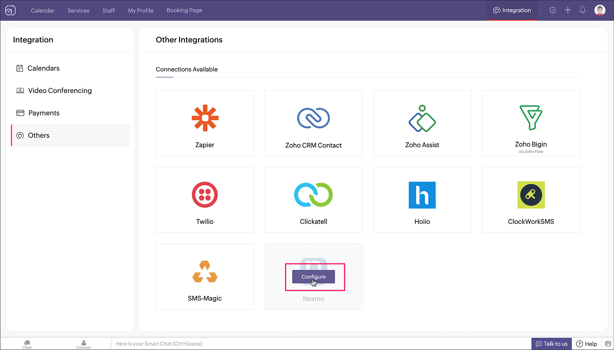Click the Calendars calendar icon
This screenshot has height=350, width=614.
20,68
